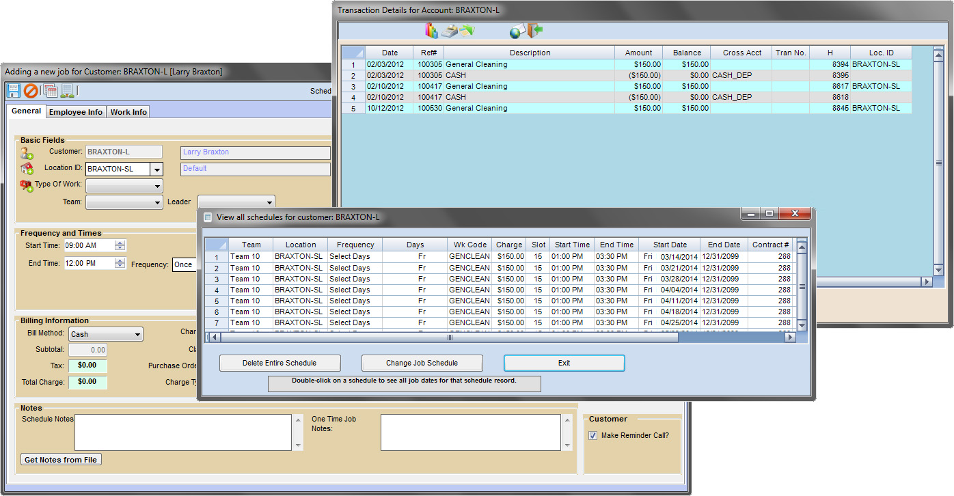Click the colorful bar chart icon in Transaction Details
Image resolution: width=954 pixels, height=496 pixels.
coord(431,30)
